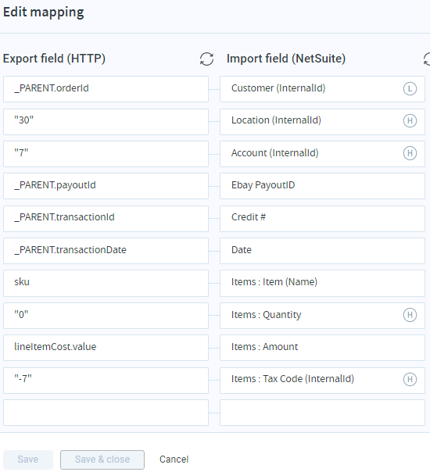Click the H hardcoded icon on Location (InternalId)
Viewport: 430px width, 472px height.
point(410,120)
